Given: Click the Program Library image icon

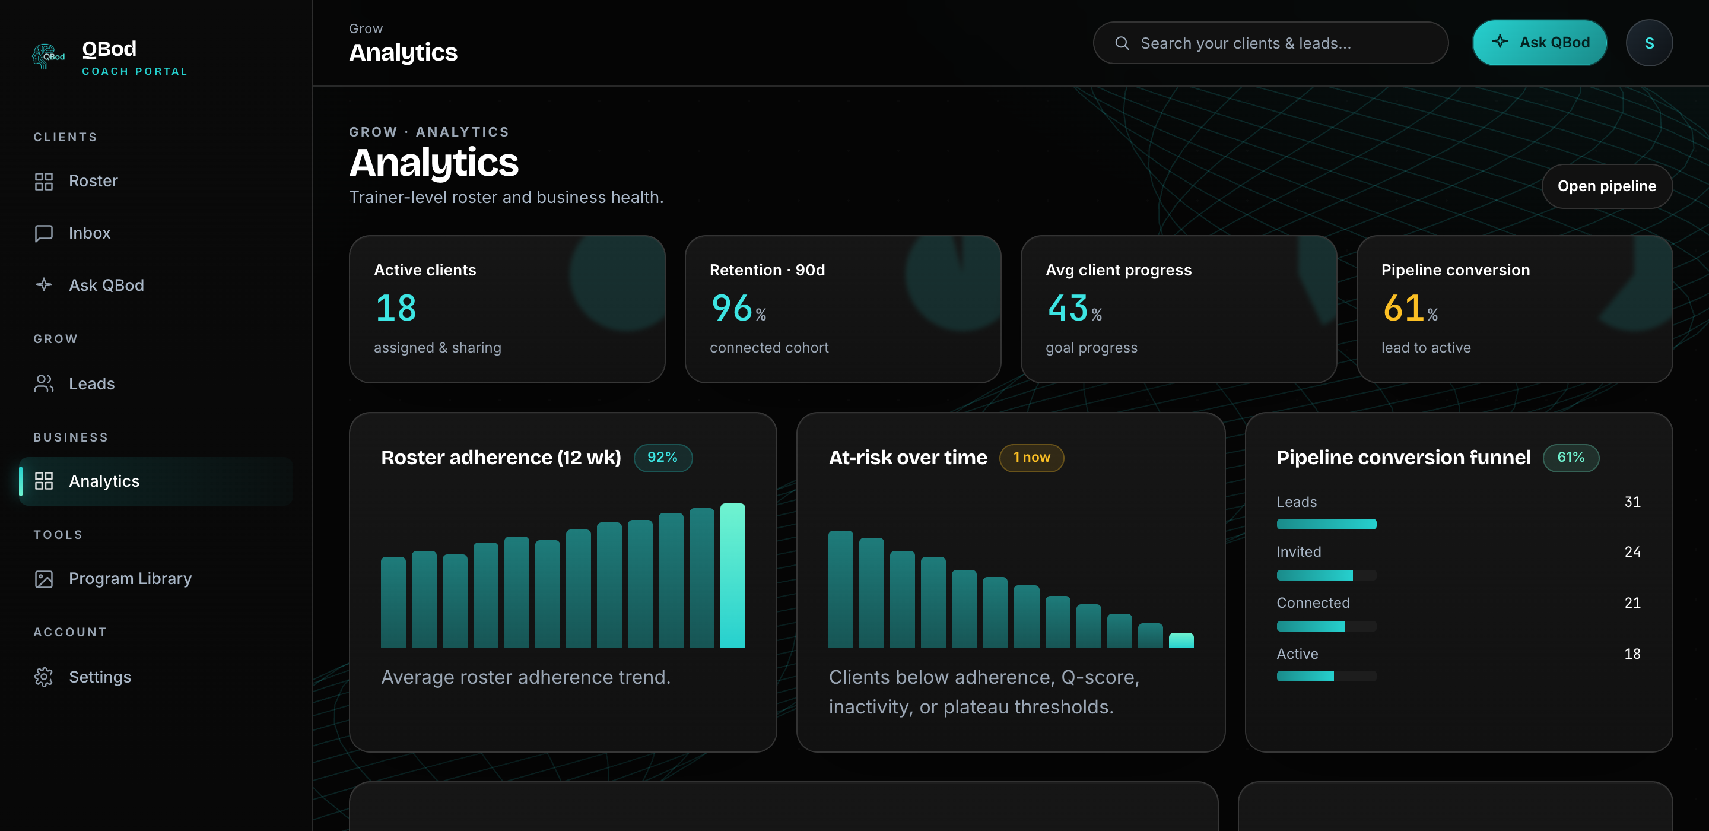Looking at the screenshot, I should pyautogui.click(x=44, y=579).
